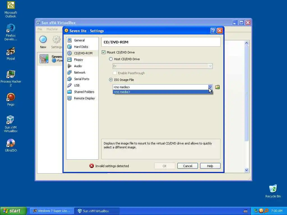The image size is (287, 215).
Task: Select the Seven lite VM thumbnail in list
Action: pyautogui.click(x=44, y=59)
